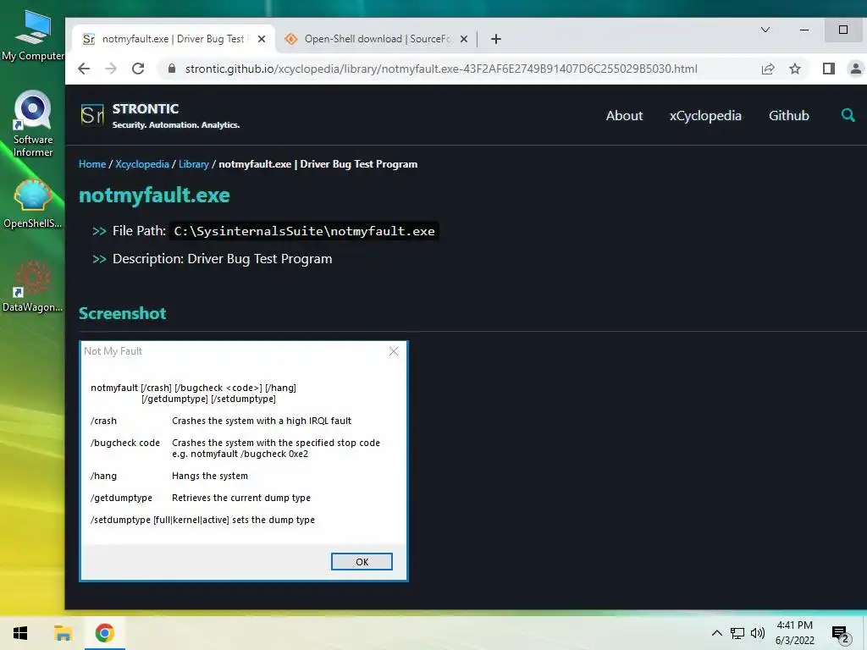Open OpenShellSetup desktop icon

[33, 203]
